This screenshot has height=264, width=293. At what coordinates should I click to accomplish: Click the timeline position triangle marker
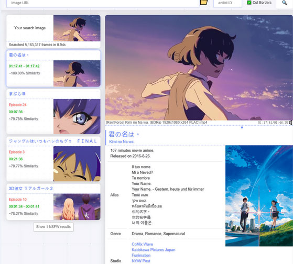(x=242, y=127)
